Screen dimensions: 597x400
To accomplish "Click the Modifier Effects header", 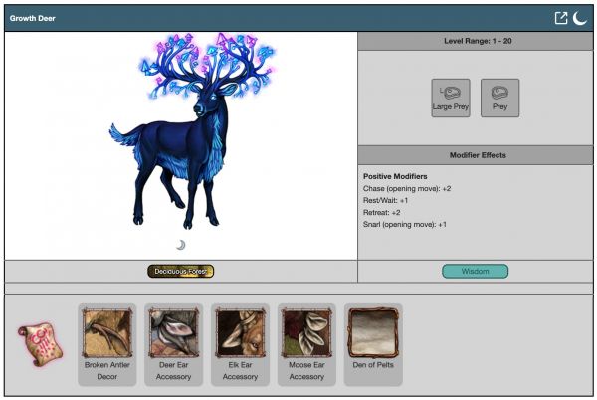I will pyautogui.click(x=475, y=155).
